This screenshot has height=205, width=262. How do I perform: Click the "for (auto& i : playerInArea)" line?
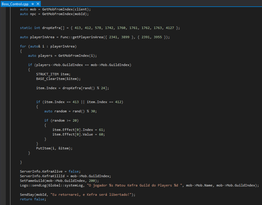48,46
